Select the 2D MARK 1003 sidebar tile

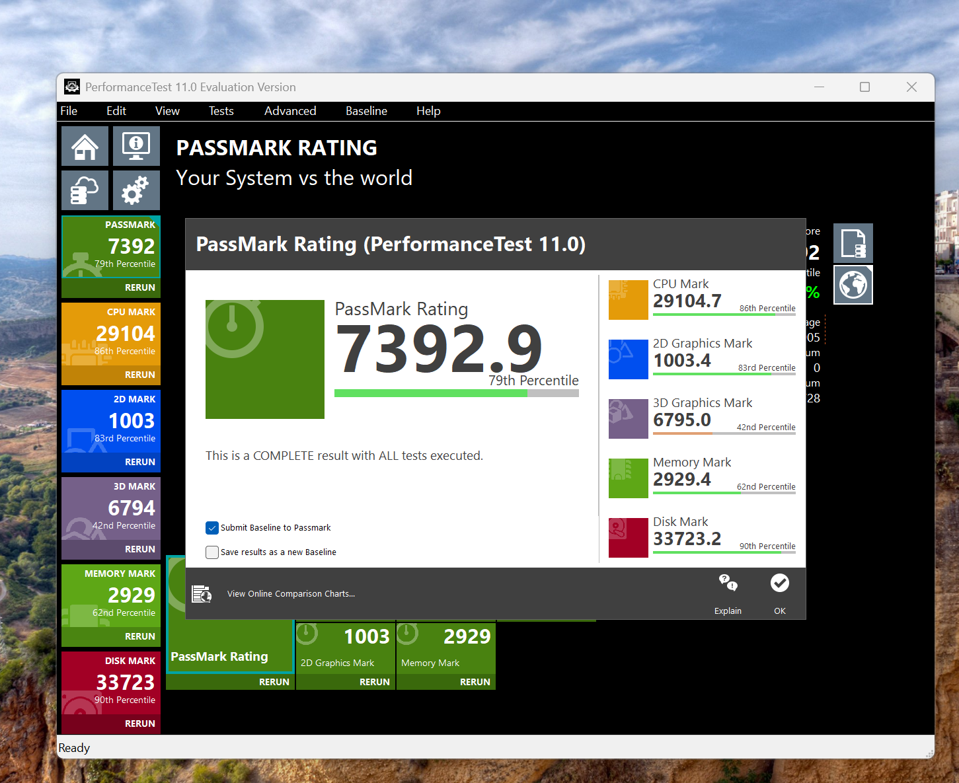(111, 422)
